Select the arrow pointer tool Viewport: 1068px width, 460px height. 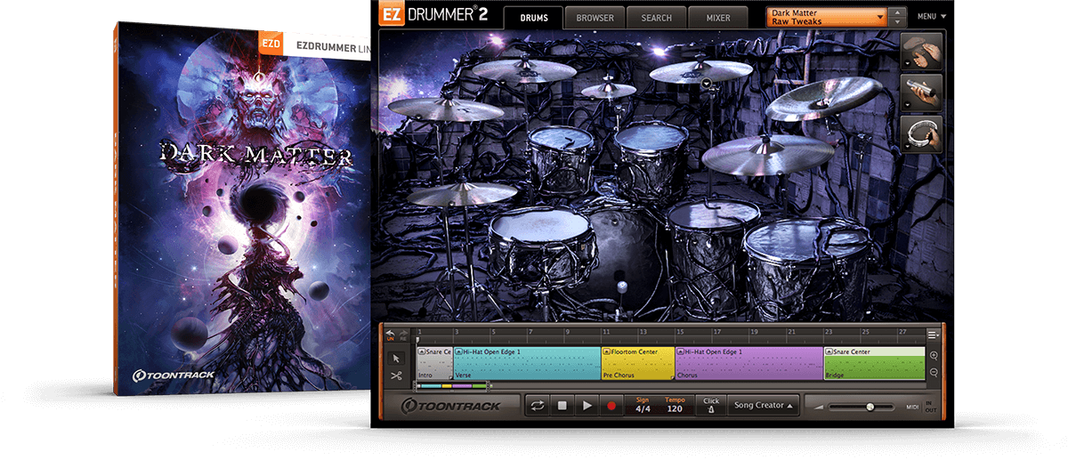(x=397, y=358)
